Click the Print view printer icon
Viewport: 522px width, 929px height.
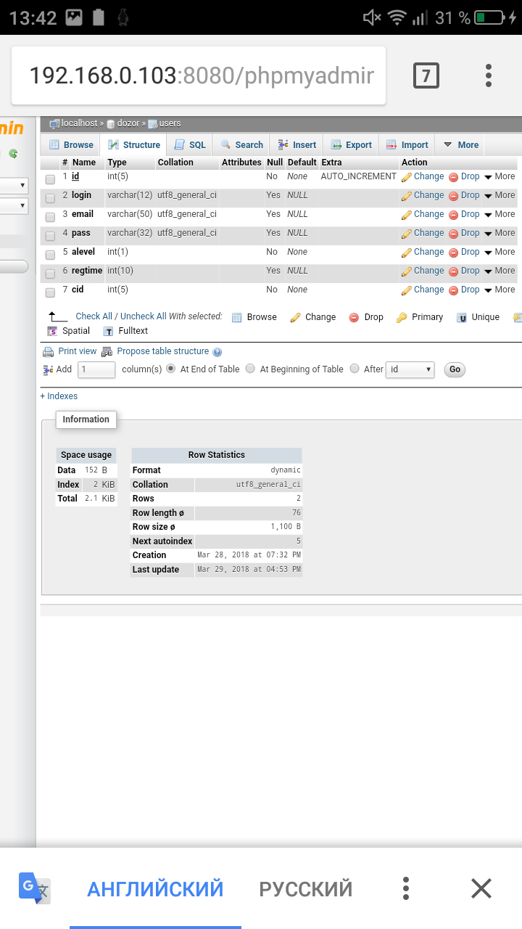point(48,352)
